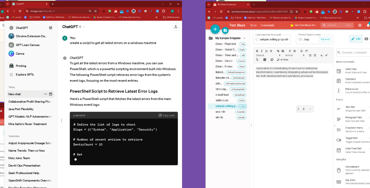Select the e mail lead snippet
Viewport: 370px width, 188px height.
tap(227, 95)
